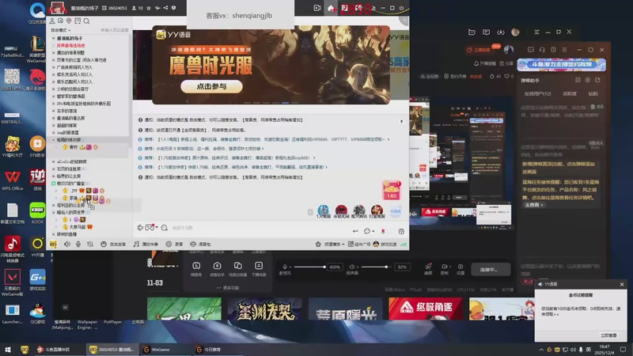Image resolution: width=633 pixels, height=356 pixels.
Task: Click the 录音 record button in YY
Action: [x=174, y=244]
